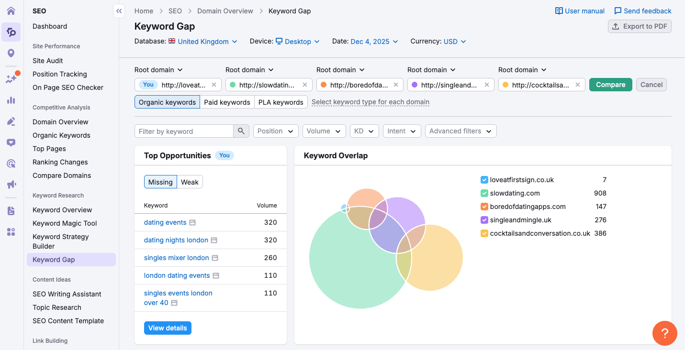The image size is (685, 350).
Task: Expand the Advanced filters dropdown
Action: click(x=461, y=131)
